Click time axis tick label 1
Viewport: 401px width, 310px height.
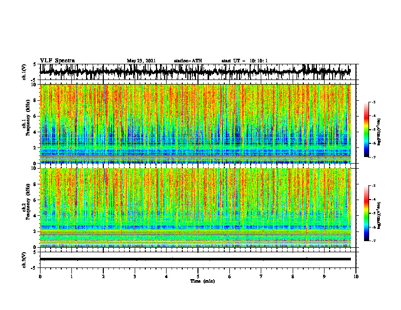tap(71, 277)
